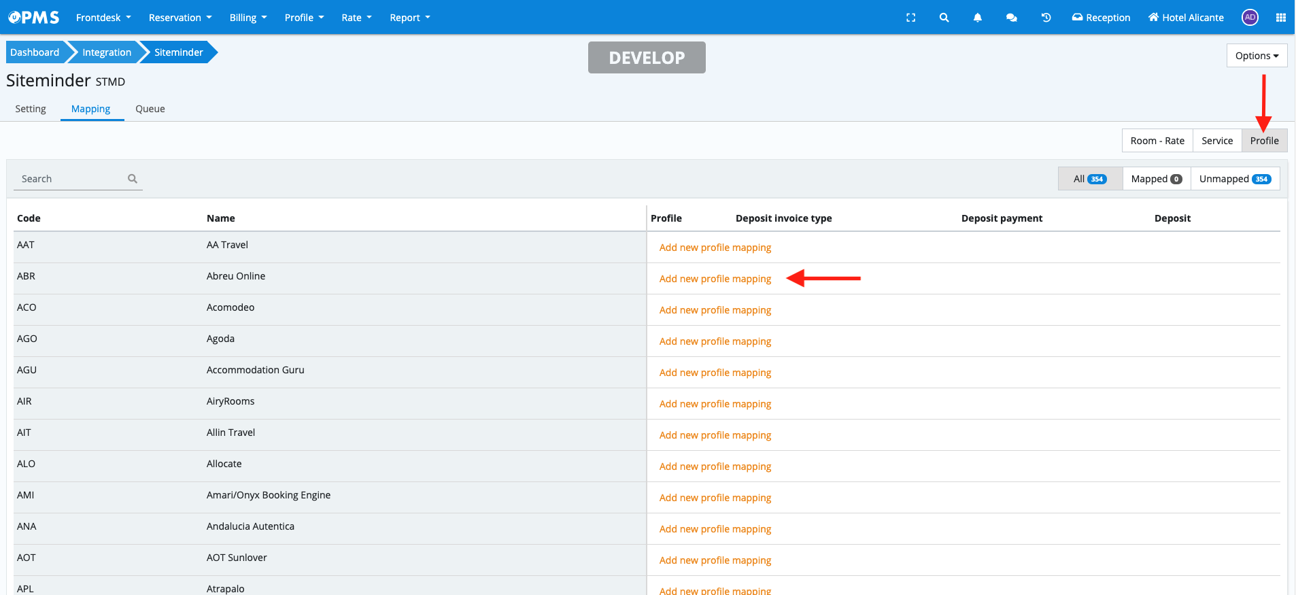Go to Integration breadcrumb

coord(107,52)
